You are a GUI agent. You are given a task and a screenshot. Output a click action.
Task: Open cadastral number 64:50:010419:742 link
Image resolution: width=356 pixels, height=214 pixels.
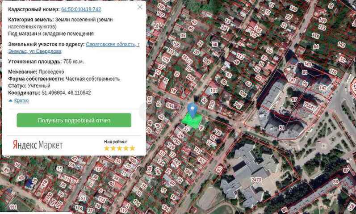81,9
